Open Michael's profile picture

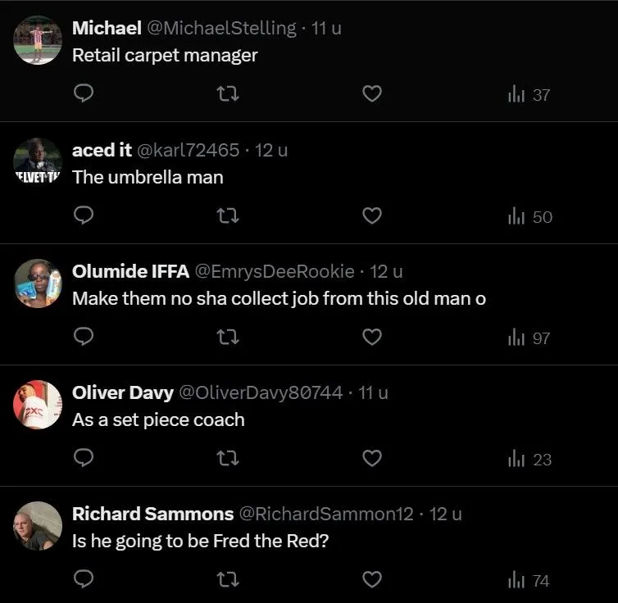point(38,40)
